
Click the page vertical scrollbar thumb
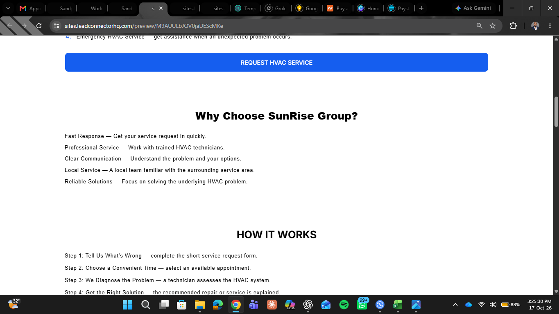(x=556, y=112)
